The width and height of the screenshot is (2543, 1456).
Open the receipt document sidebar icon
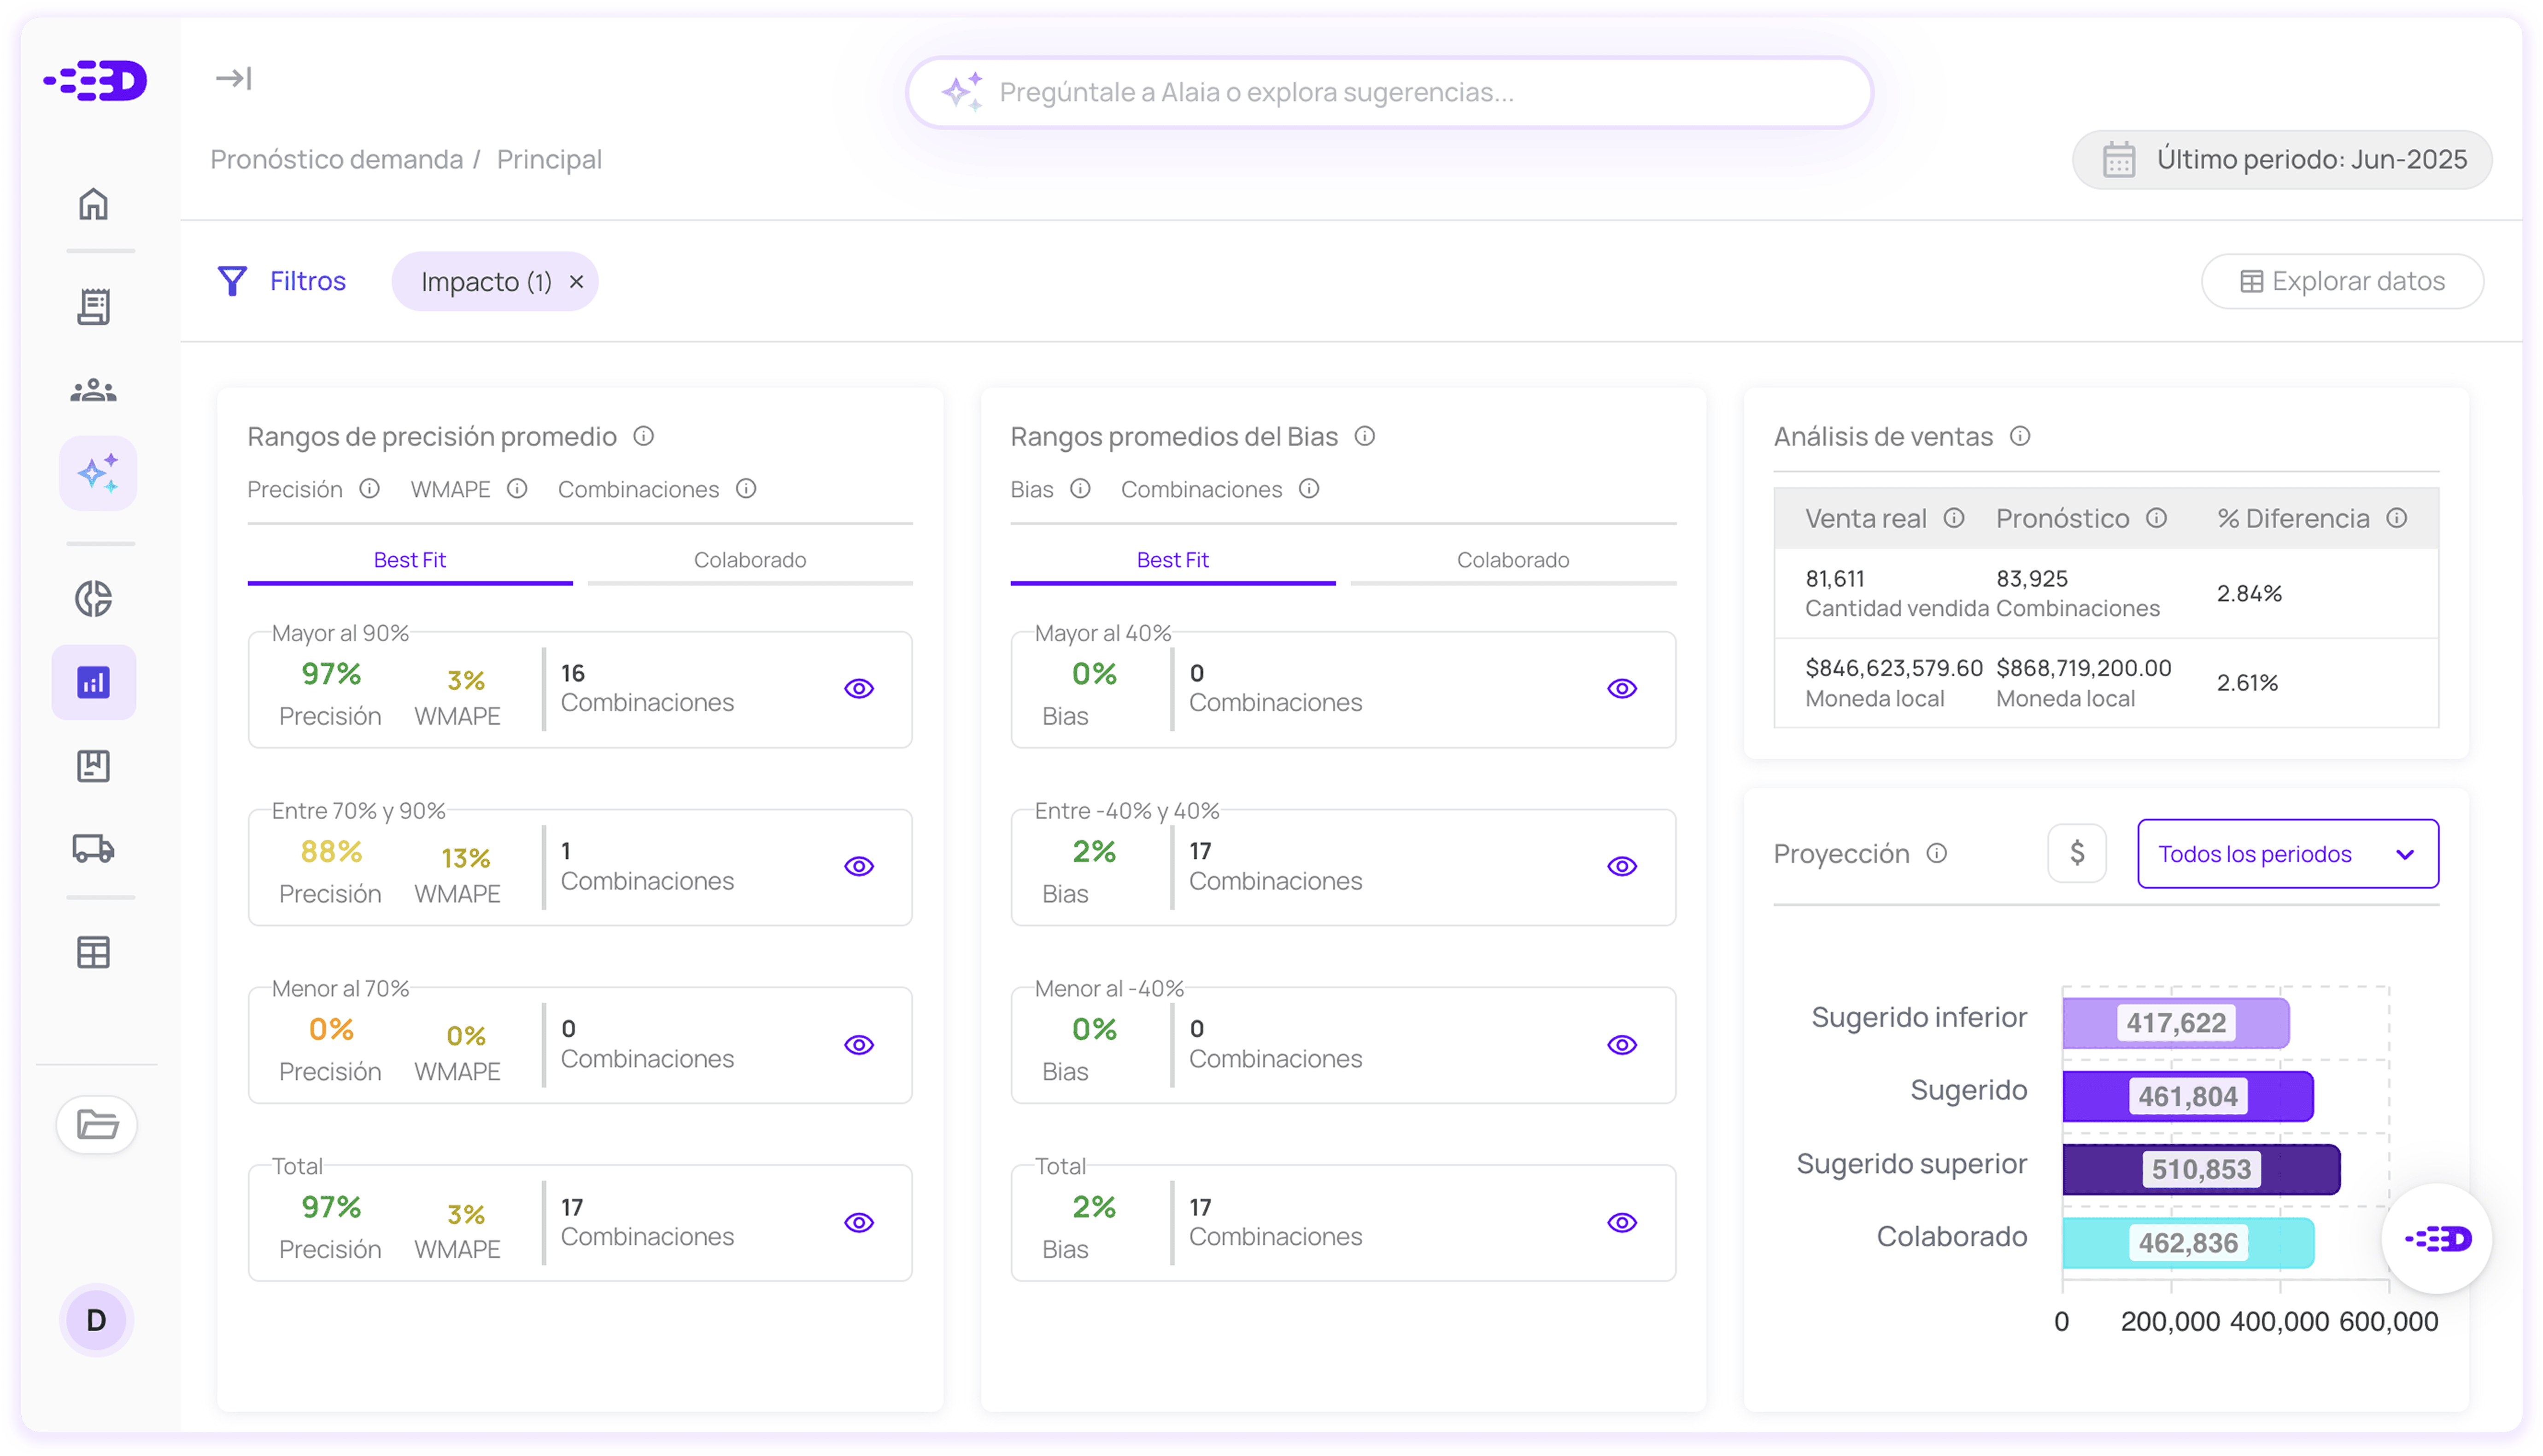[x=93, y=306]
